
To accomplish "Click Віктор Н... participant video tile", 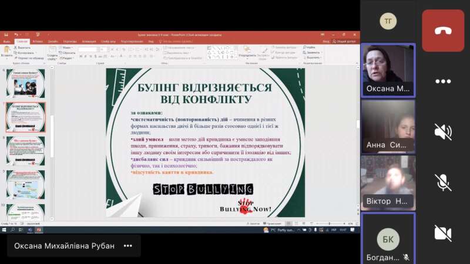I will (x=388, y=182).
